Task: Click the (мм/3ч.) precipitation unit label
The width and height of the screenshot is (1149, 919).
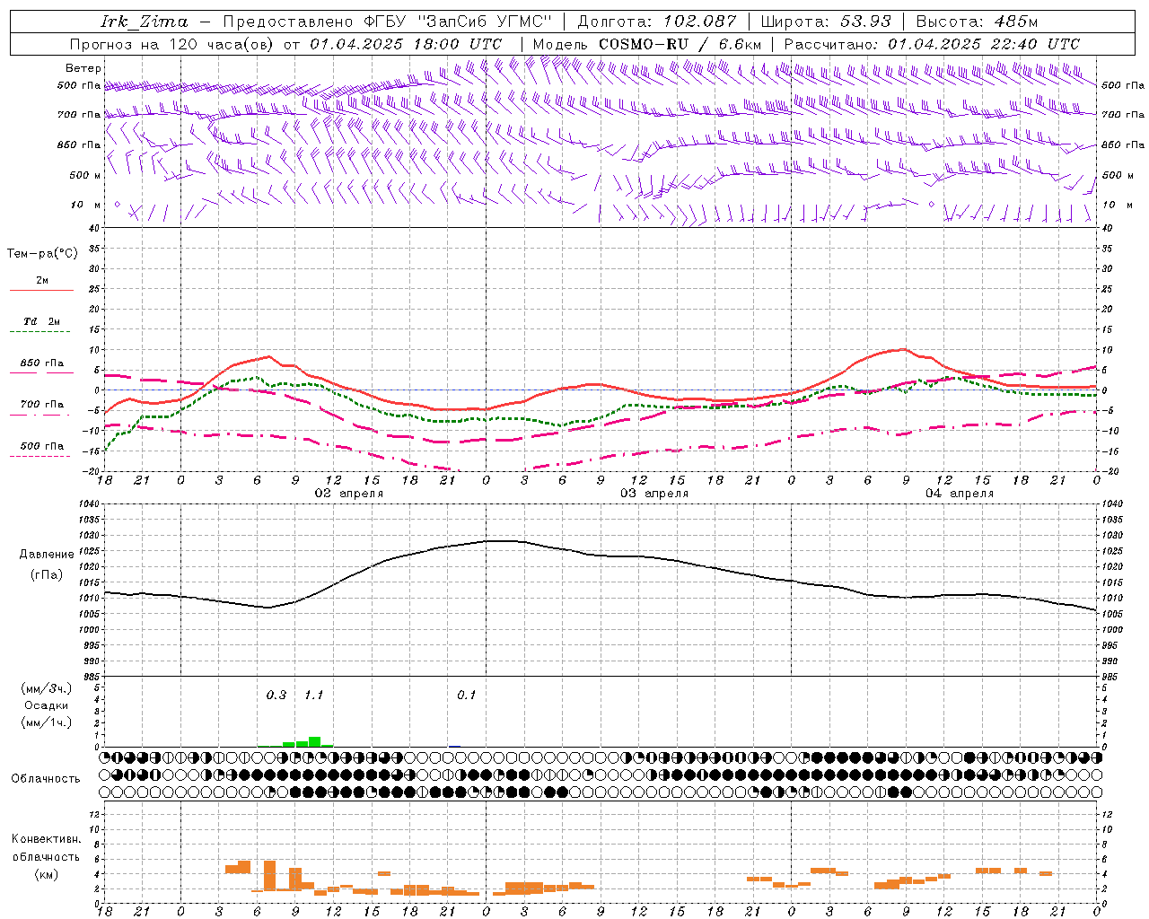Action: pyautogui.click(x=47, y=688)
